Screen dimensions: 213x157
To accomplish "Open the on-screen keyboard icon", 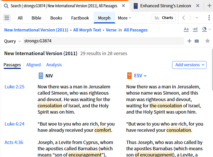I will click(197, 41).
